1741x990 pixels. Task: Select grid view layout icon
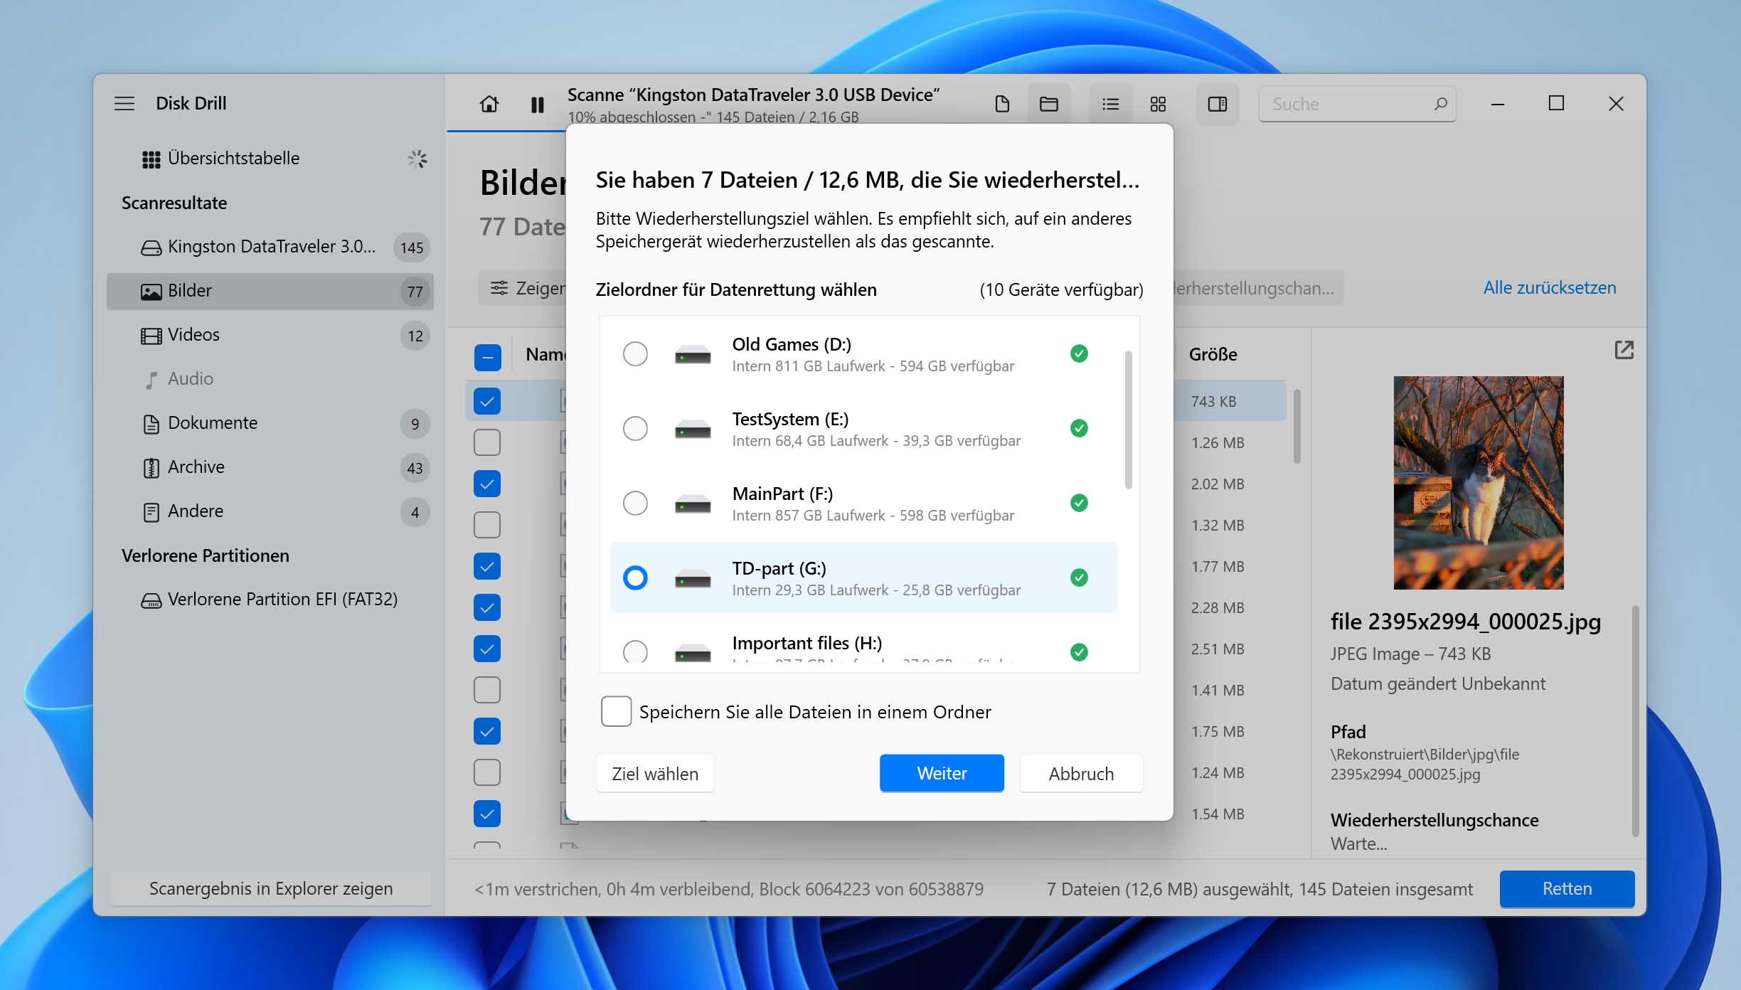click(x=1158, y=104)
